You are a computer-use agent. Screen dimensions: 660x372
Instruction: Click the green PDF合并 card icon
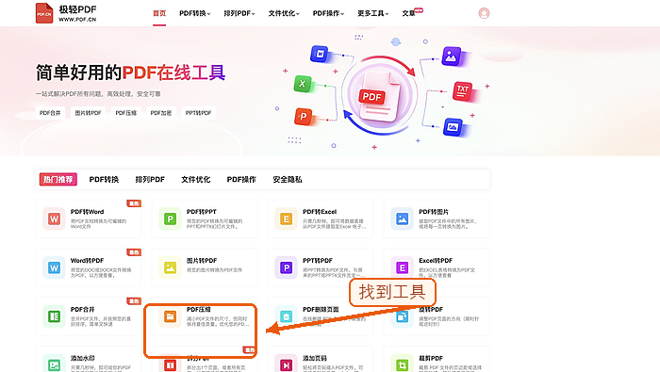click(54, 316)
